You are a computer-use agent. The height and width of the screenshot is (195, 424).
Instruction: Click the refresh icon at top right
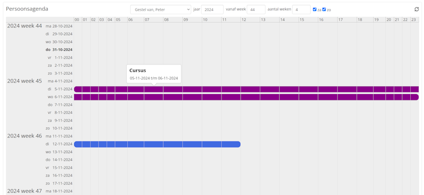(x=417, y=10)
